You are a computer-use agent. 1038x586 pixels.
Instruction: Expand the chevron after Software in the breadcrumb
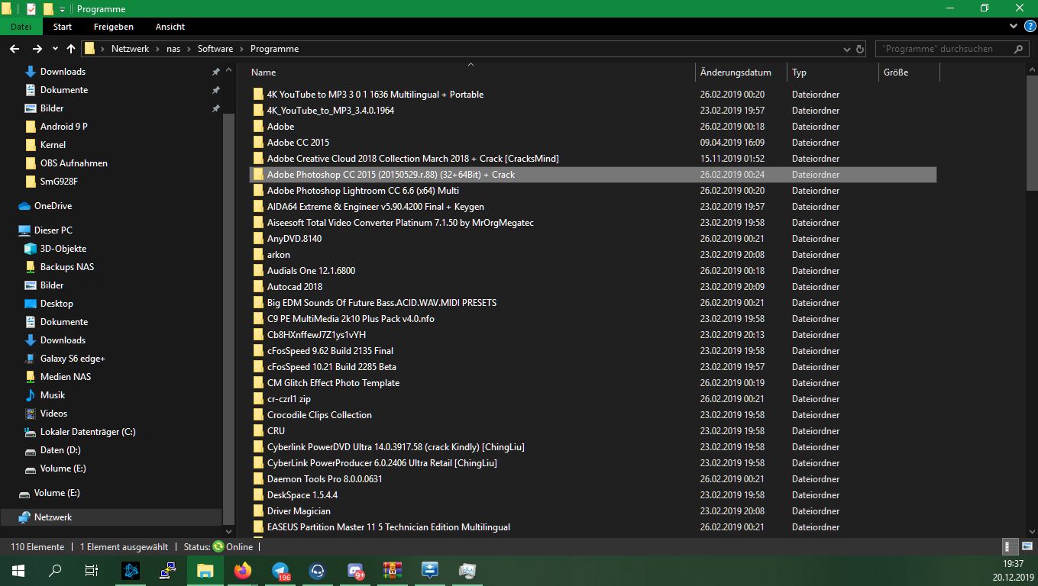242,49
